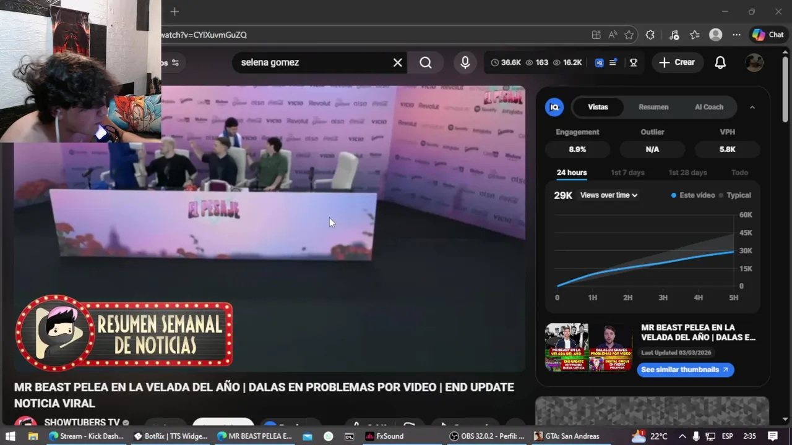Select the Vistas tab

598,107
